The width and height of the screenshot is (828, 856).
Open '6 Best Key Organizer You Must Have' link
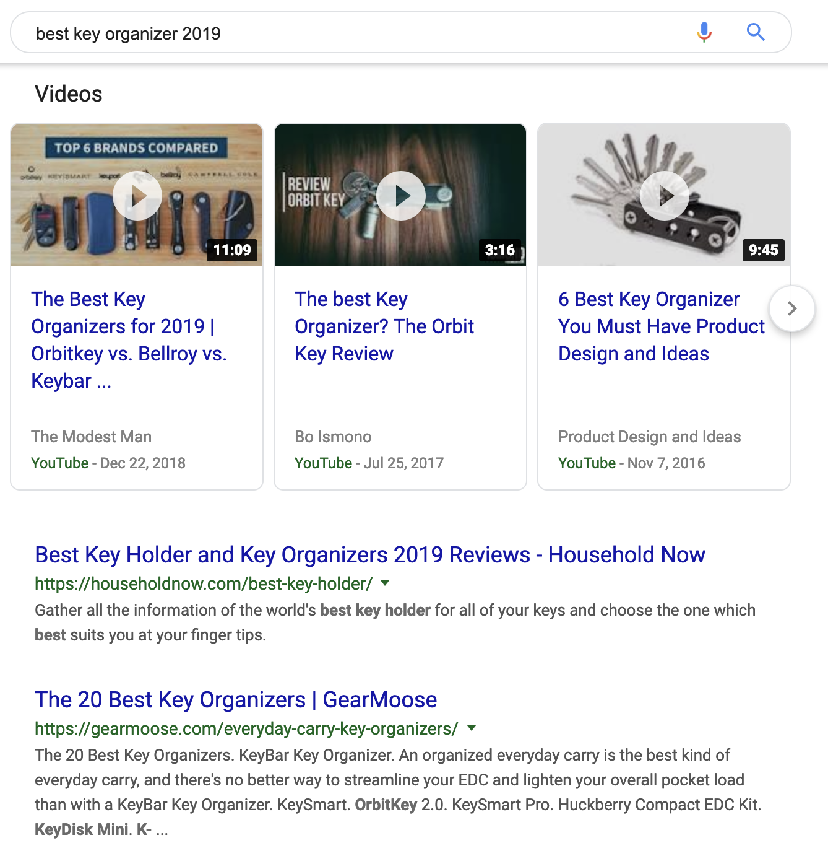point(662,326)
